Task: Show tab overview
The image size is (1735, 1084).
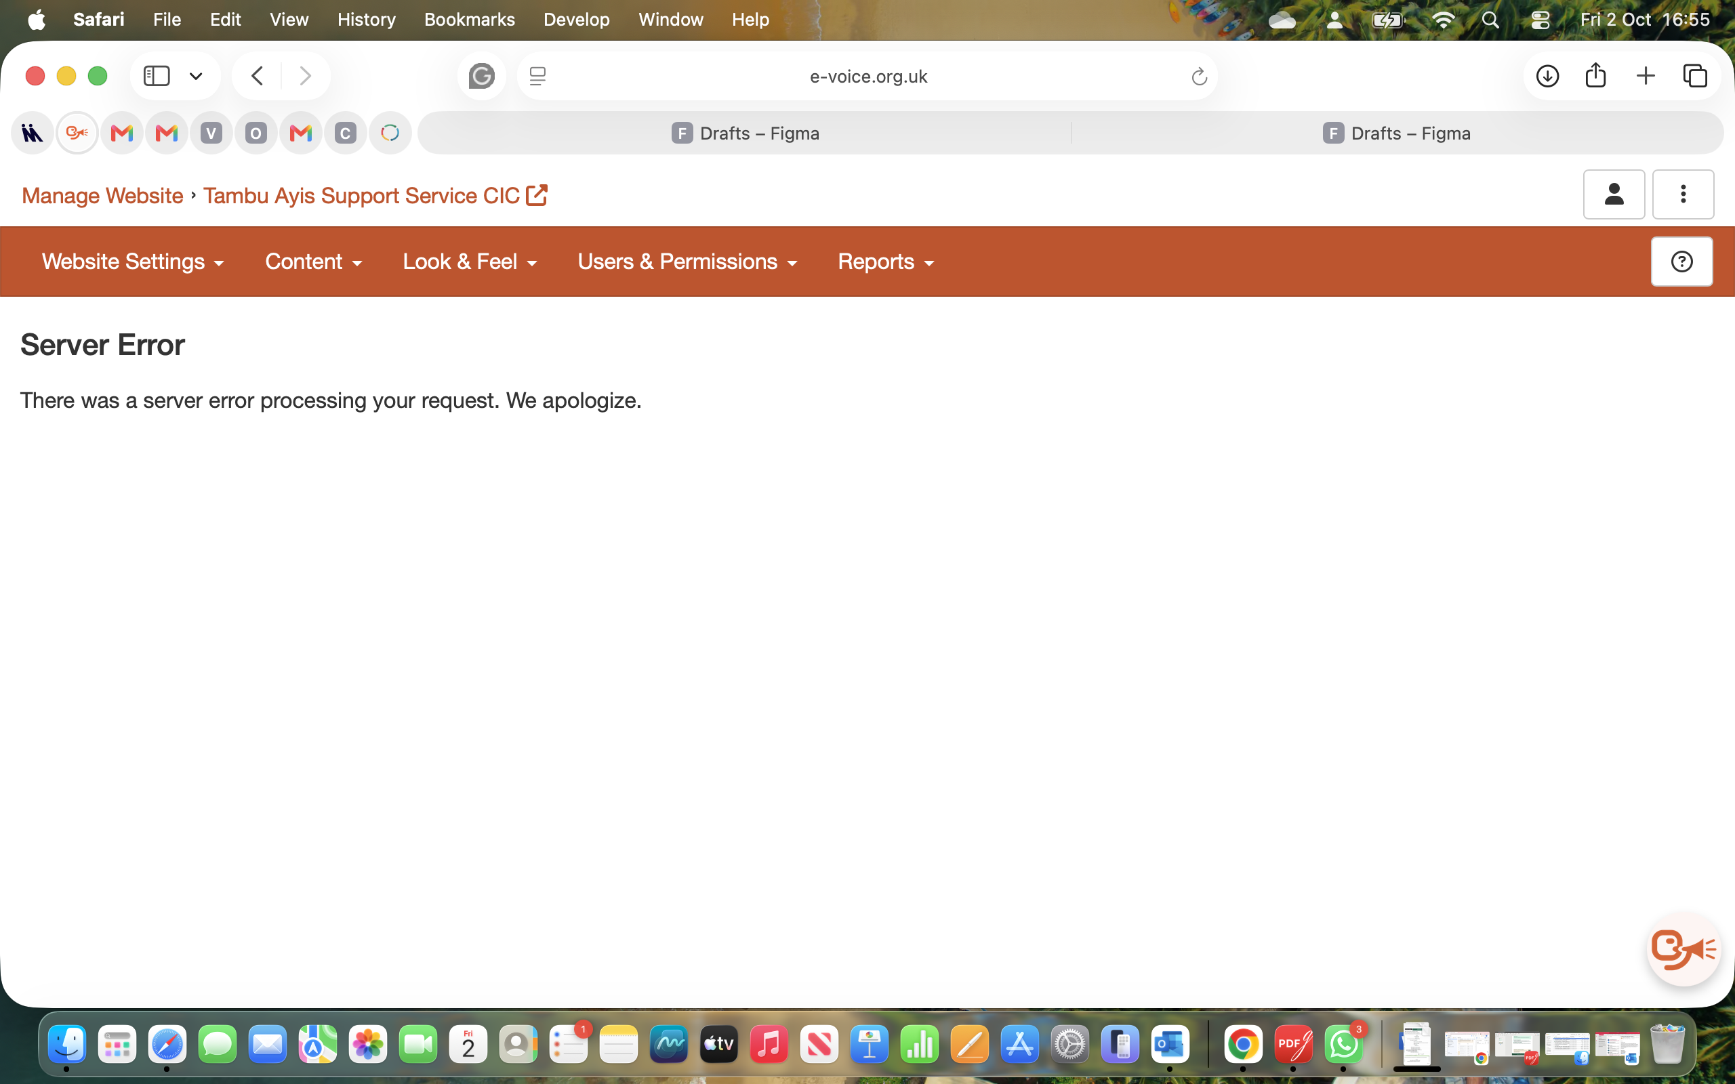Action: [1695, 76]
